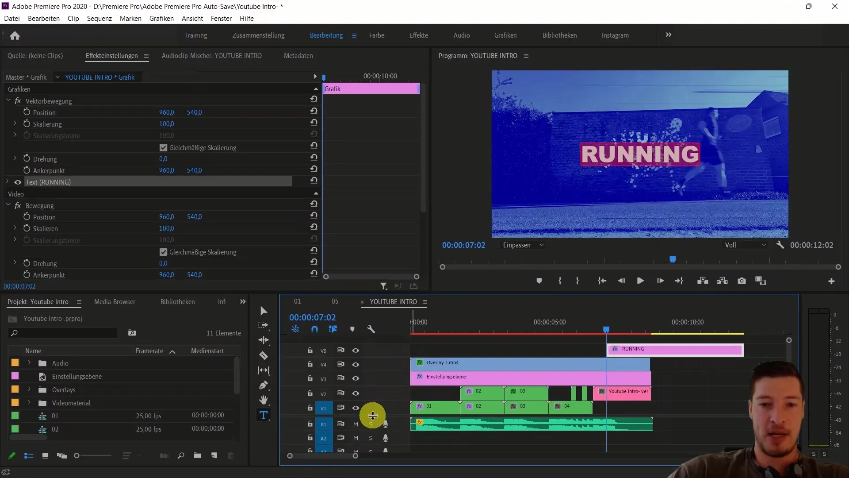This screenshot has height=478, width=849.
Task: Add marker in program monitor
Action: [x=539, y=281]
